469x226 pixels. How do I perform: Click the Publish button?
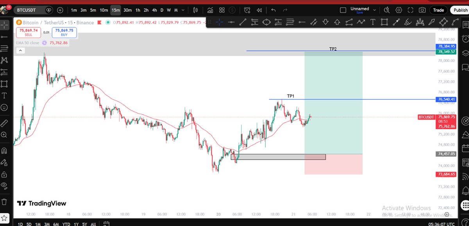tap(459, 10)
